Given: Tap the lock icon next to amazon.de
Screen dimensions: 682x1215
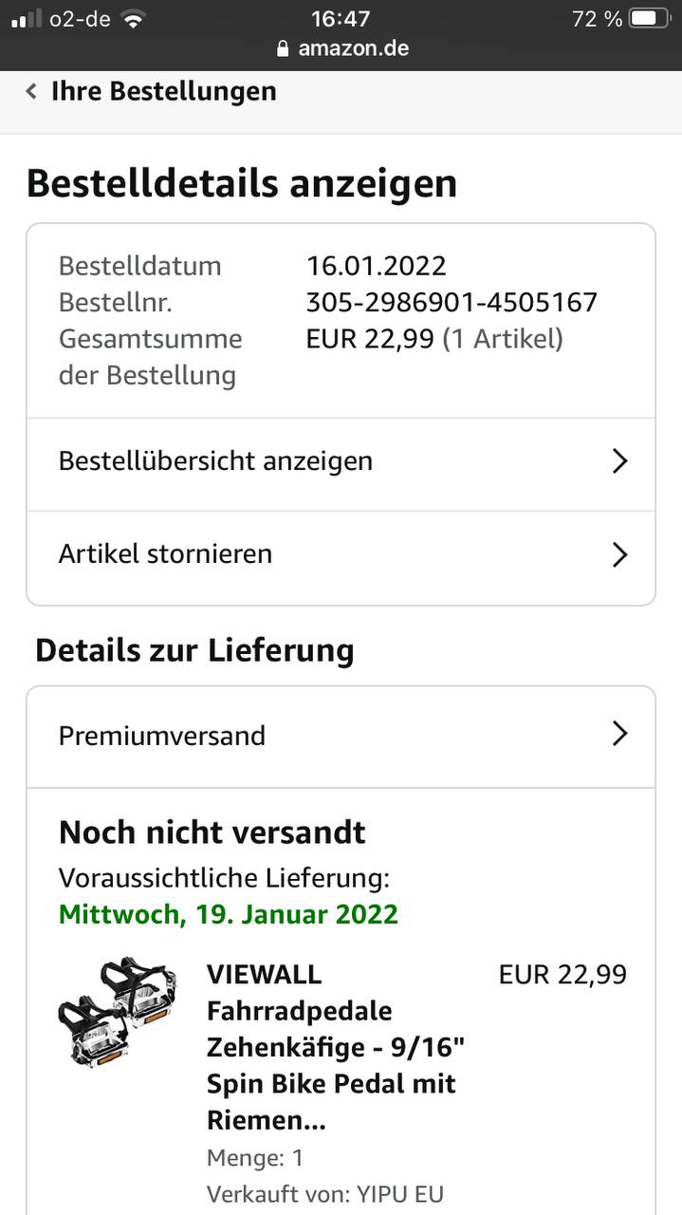Looking at the screenshot, I should (283, 48).
